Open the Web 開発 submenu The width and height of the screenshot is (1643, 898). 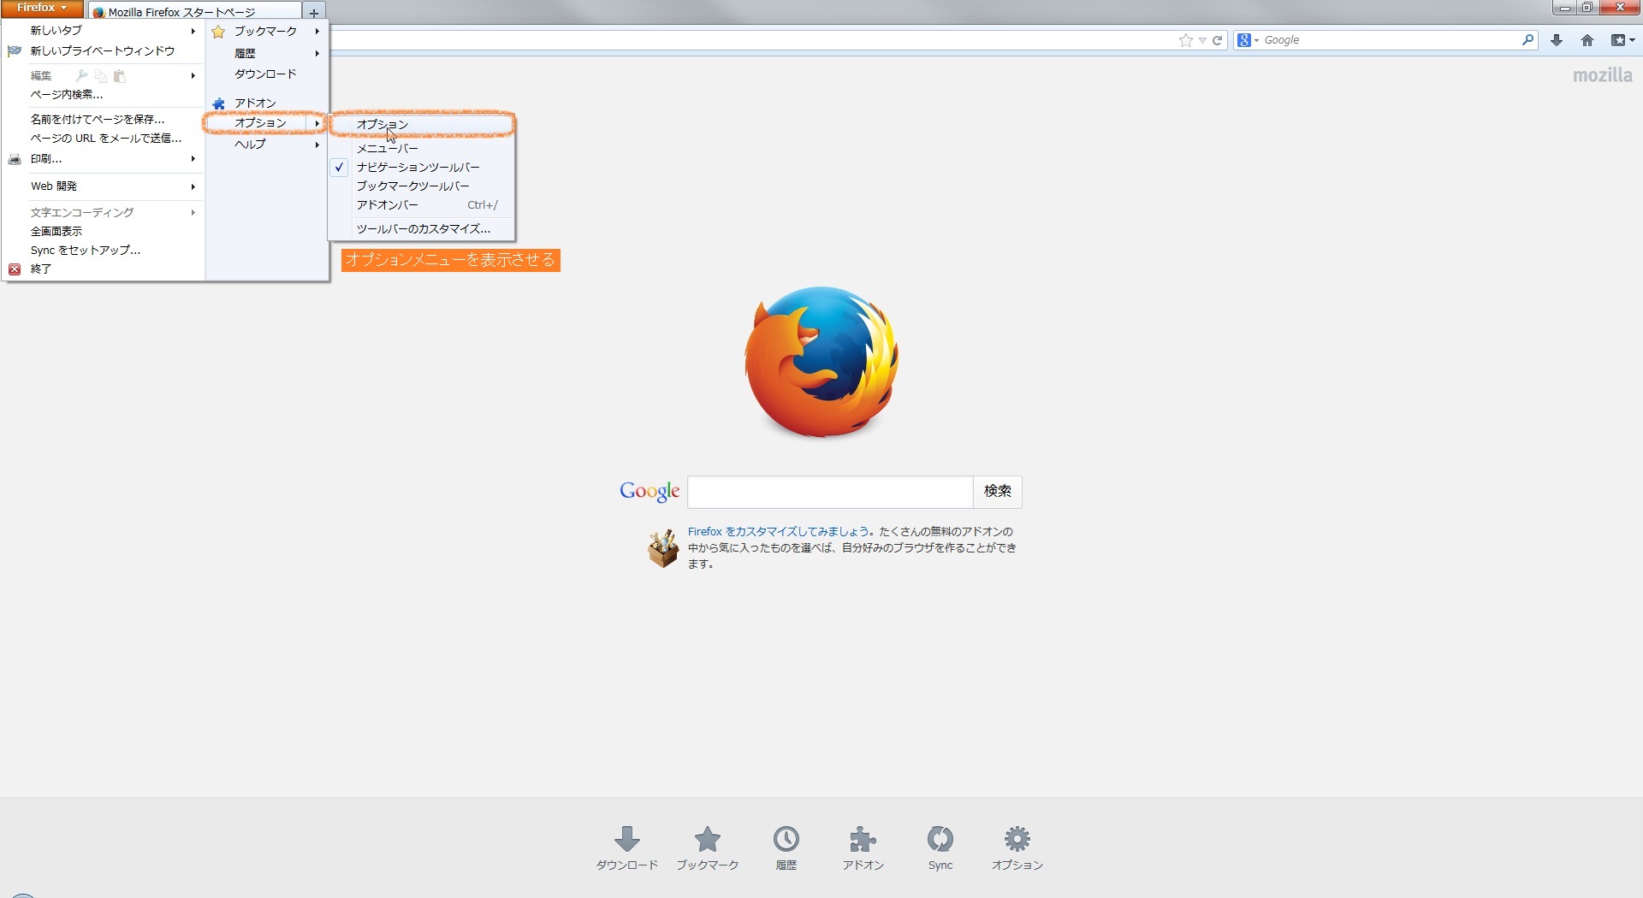click(x=103, y=186)
